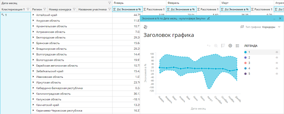Viewport: 284px width, 114px height.
Task: Click the chart settings gear icon
Action: [230, 46]
